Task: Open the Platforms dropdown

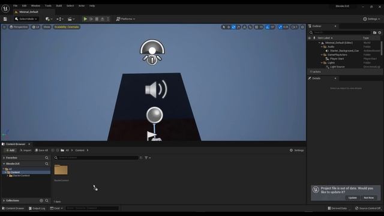Action: pyautogui.click(x=125, y=19)
